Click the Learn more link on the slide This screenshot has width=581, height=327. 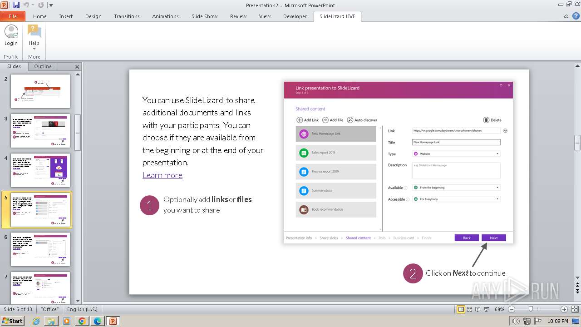(162, 175)
